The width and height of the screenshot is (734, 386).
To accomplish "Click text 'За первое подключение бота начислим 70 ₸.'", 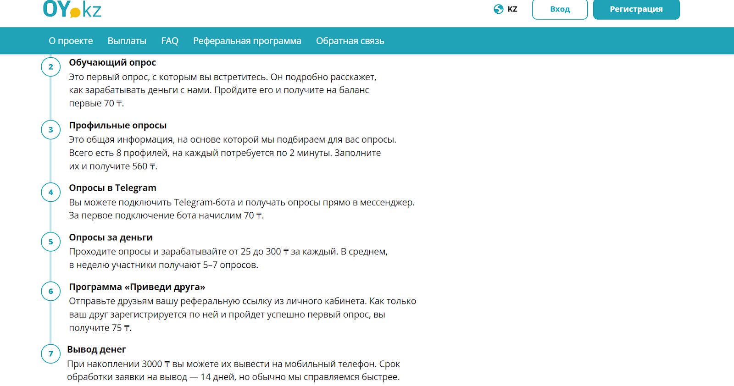I will (x=167, y=215).
